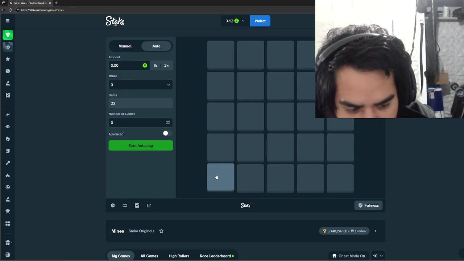Open live stats chart icon

click(137, 206)
